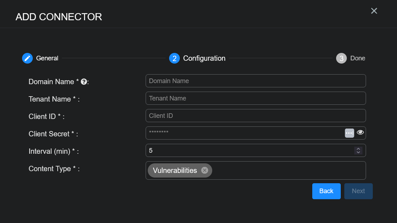The width and height of the screenshot is (397, 223).
Task: Decrease the Interval value with the down arrow
Action: pos(358,152)
